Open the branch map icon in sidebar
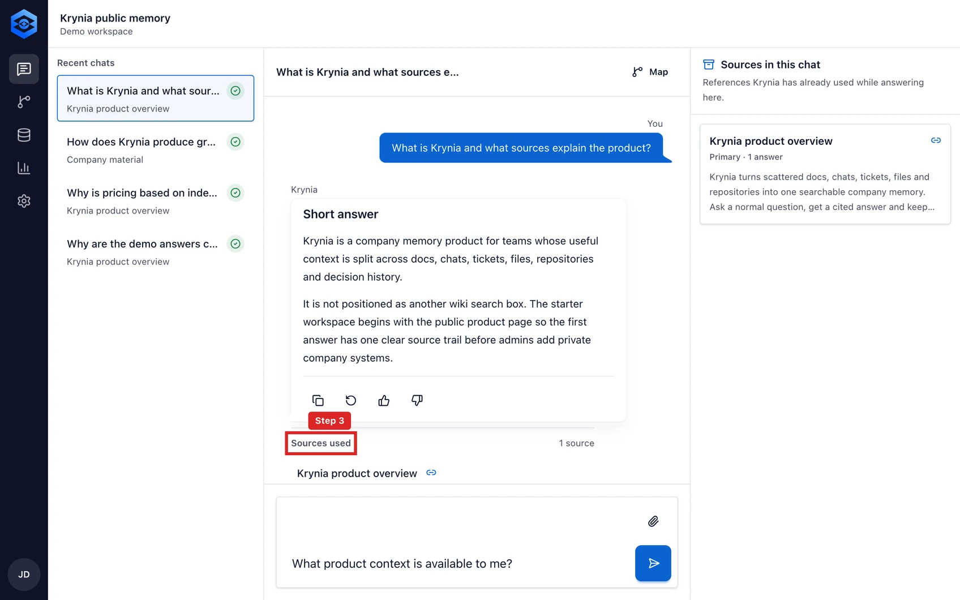The height and width of the screenshot is (600, 960). pyautogui.click(x=24, y=102)
